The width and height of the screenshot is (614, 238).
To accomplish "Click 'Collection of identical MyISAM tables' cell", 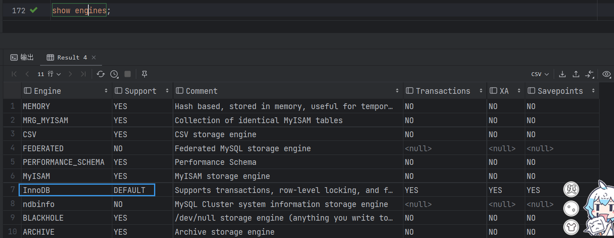I will 288,120.
